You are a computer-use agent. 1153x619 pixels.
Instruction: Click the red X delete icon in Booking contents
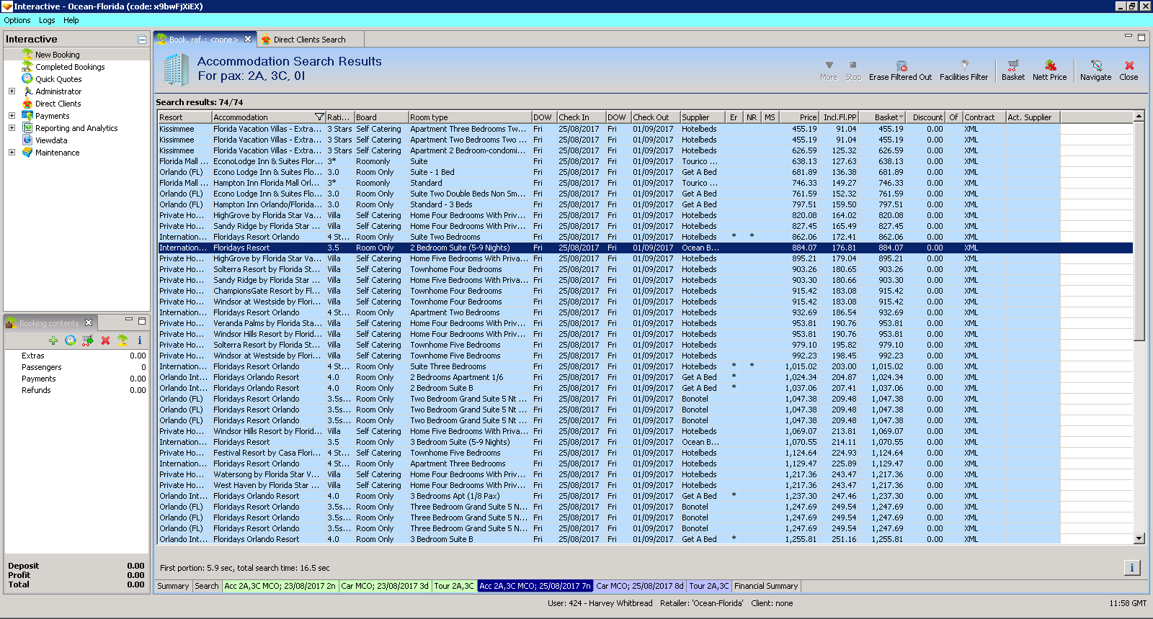tap(105, 340)
